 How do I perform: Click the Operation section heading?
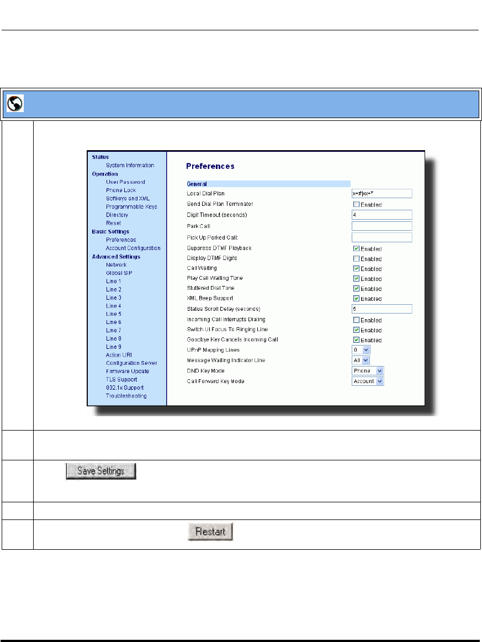pyautogui.click(x=105, y=174)
